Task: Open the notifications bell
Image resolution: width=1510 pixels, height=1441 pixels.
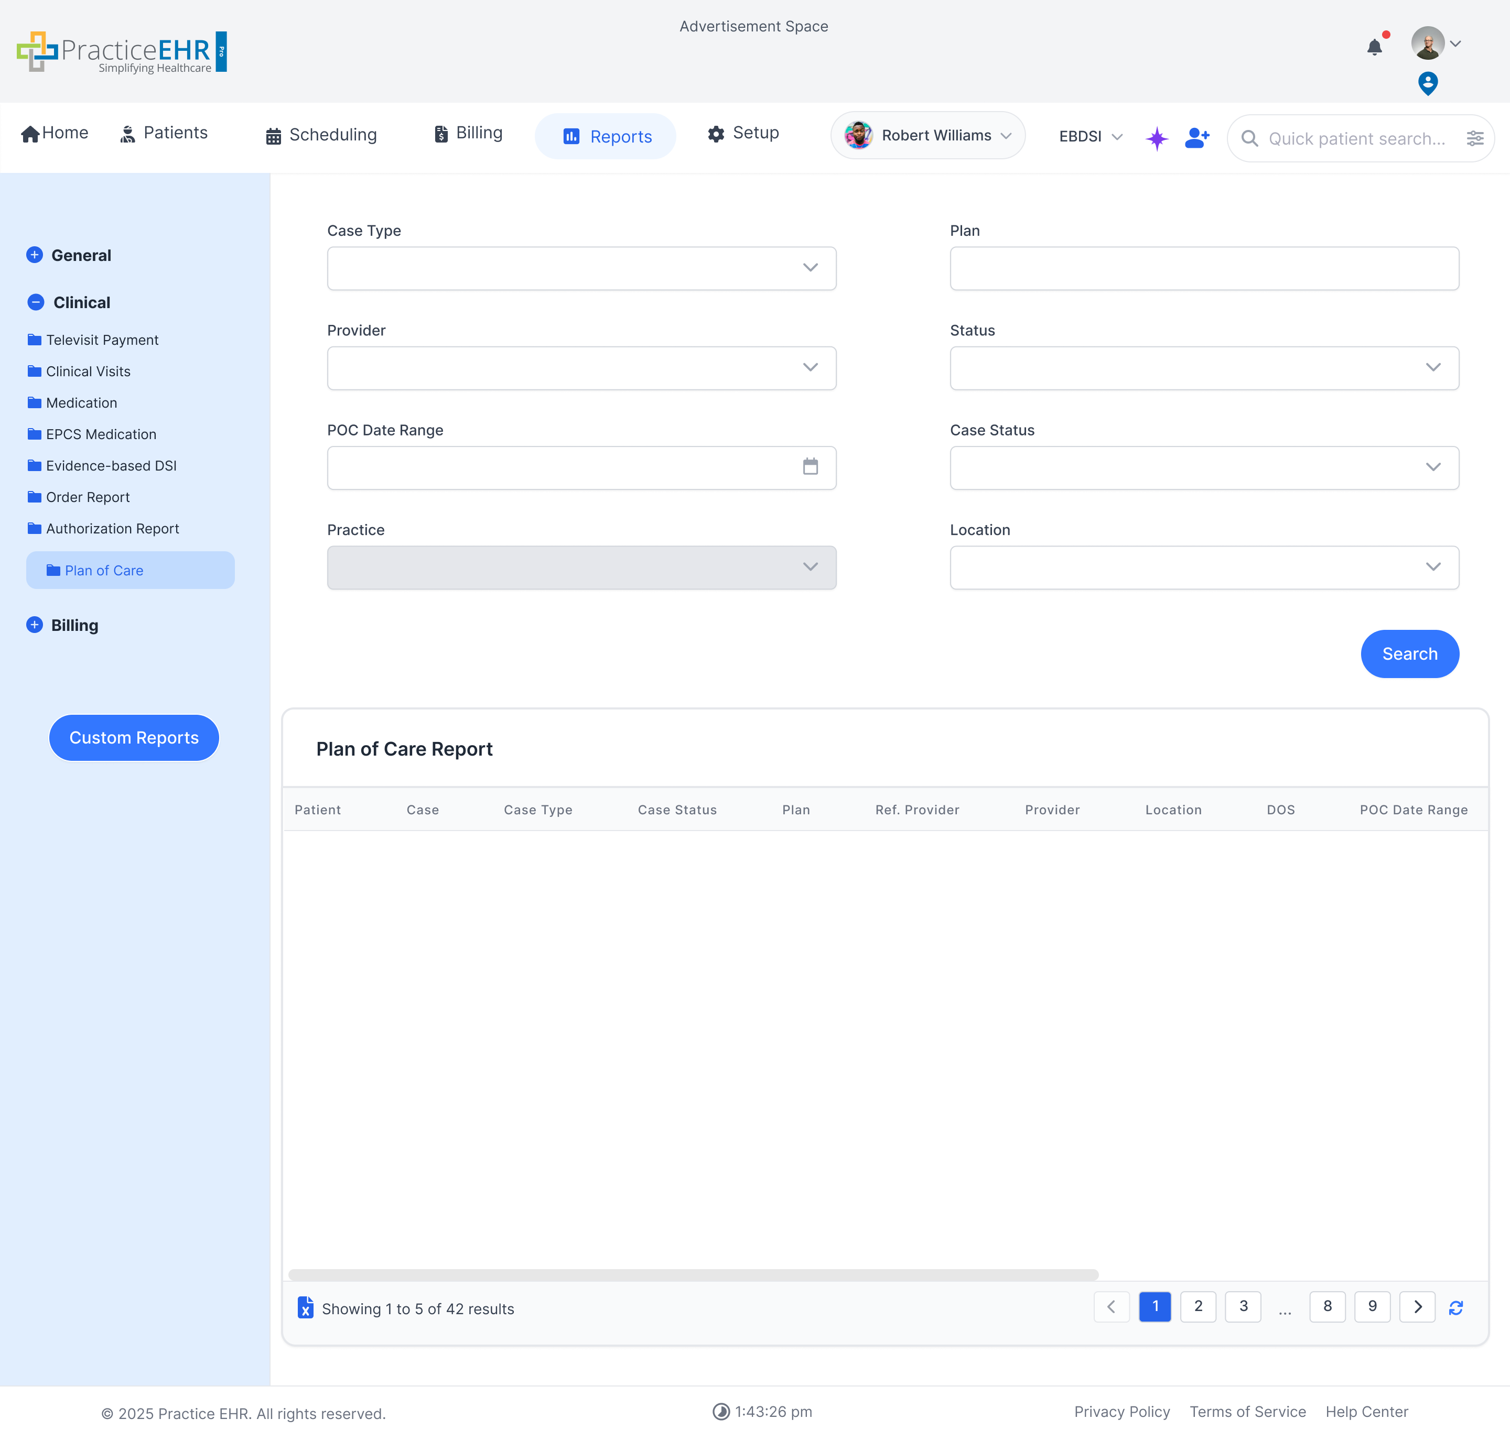Action: [1375, 47]
